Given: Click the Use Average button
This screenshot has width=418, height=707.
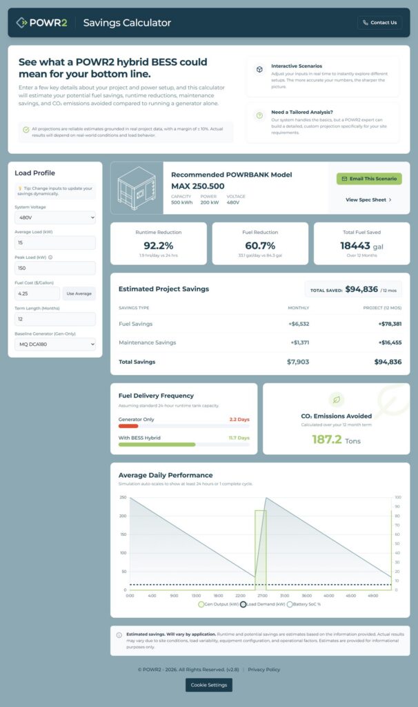Looking at the screenshot, I should click(x=79, y=293).
